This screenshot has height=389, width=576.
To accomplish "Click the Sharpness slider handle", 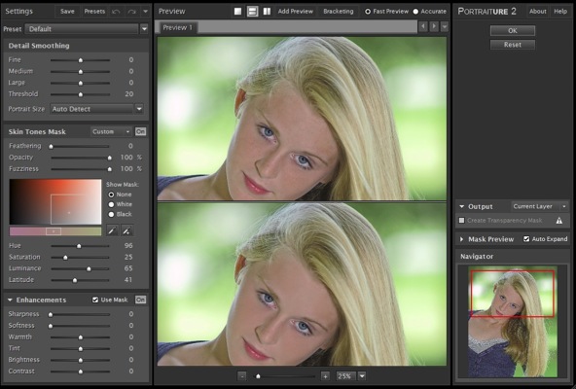I will pyautogui.click(x=51, y=314).
